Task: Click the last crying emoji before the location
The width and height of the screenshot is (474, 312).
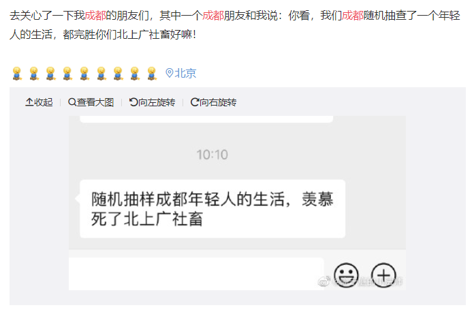Action: click(x=152, y=74)
